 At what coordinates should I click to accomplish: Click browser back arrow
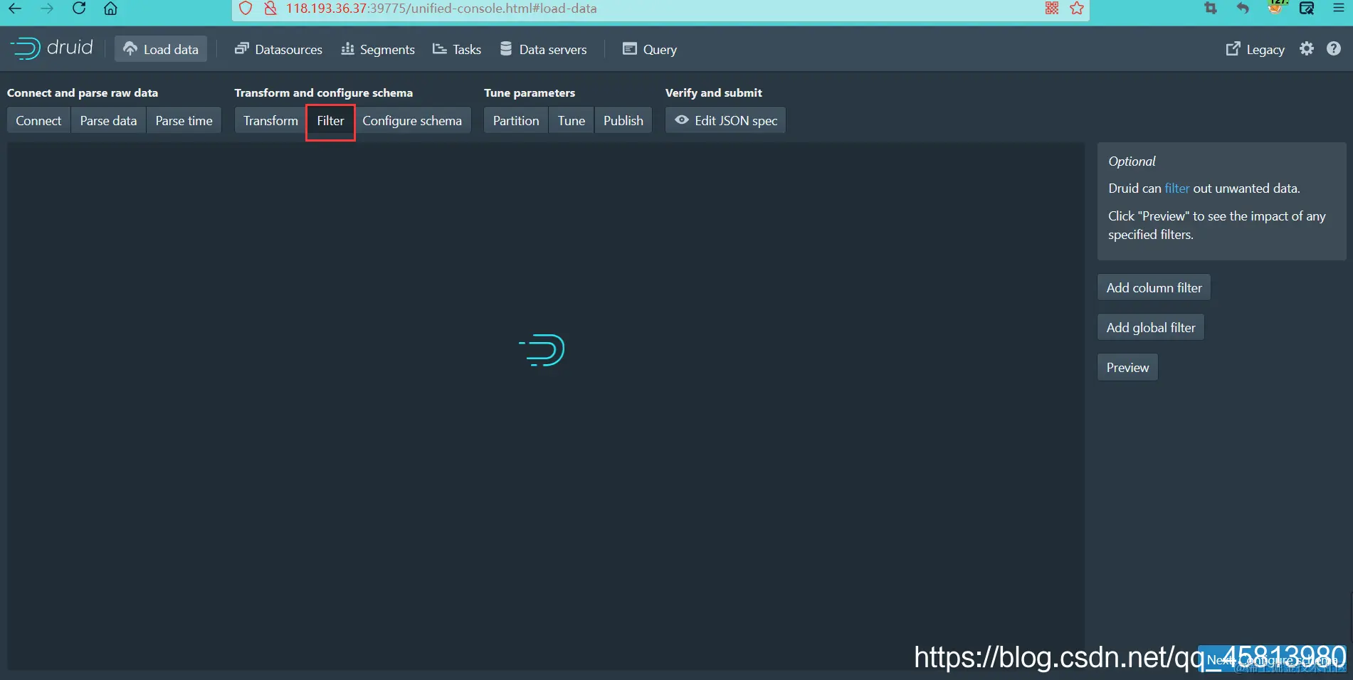(15, 9)
